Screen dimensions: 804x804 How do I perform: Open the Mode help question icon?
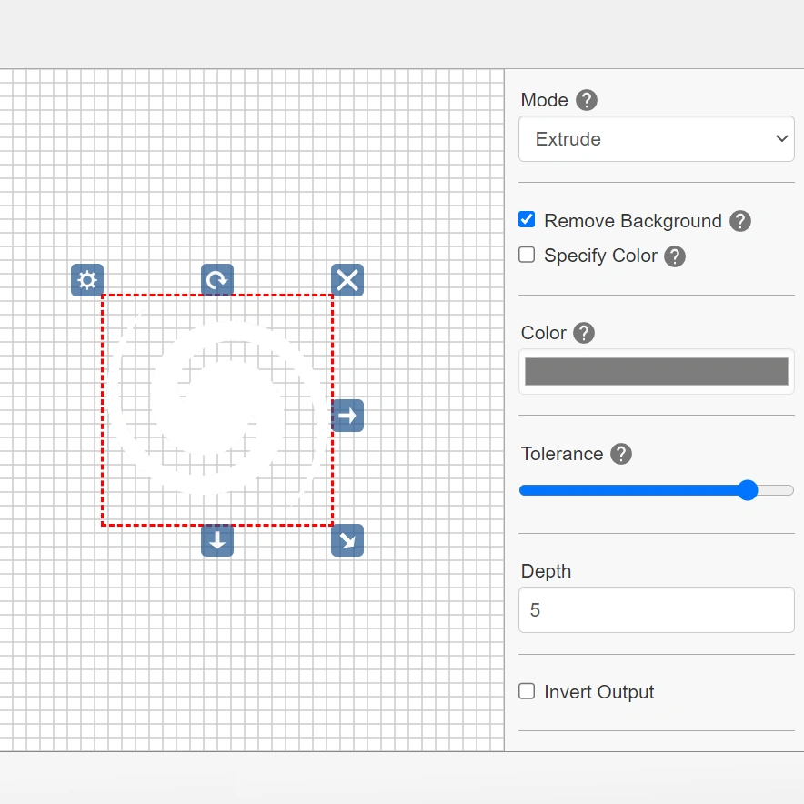point(587,100)
